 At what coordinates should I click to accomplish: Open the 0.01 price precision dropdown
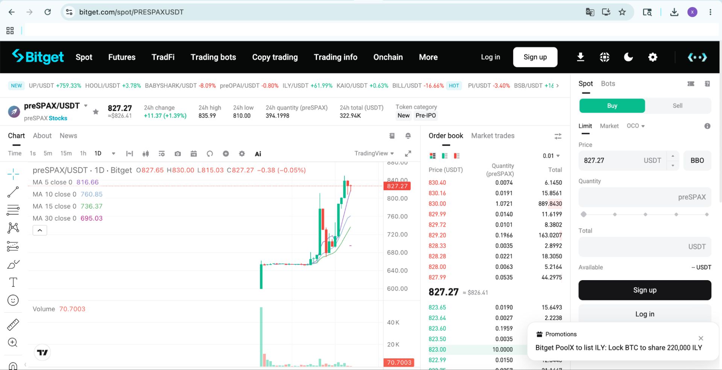point(551,156)
